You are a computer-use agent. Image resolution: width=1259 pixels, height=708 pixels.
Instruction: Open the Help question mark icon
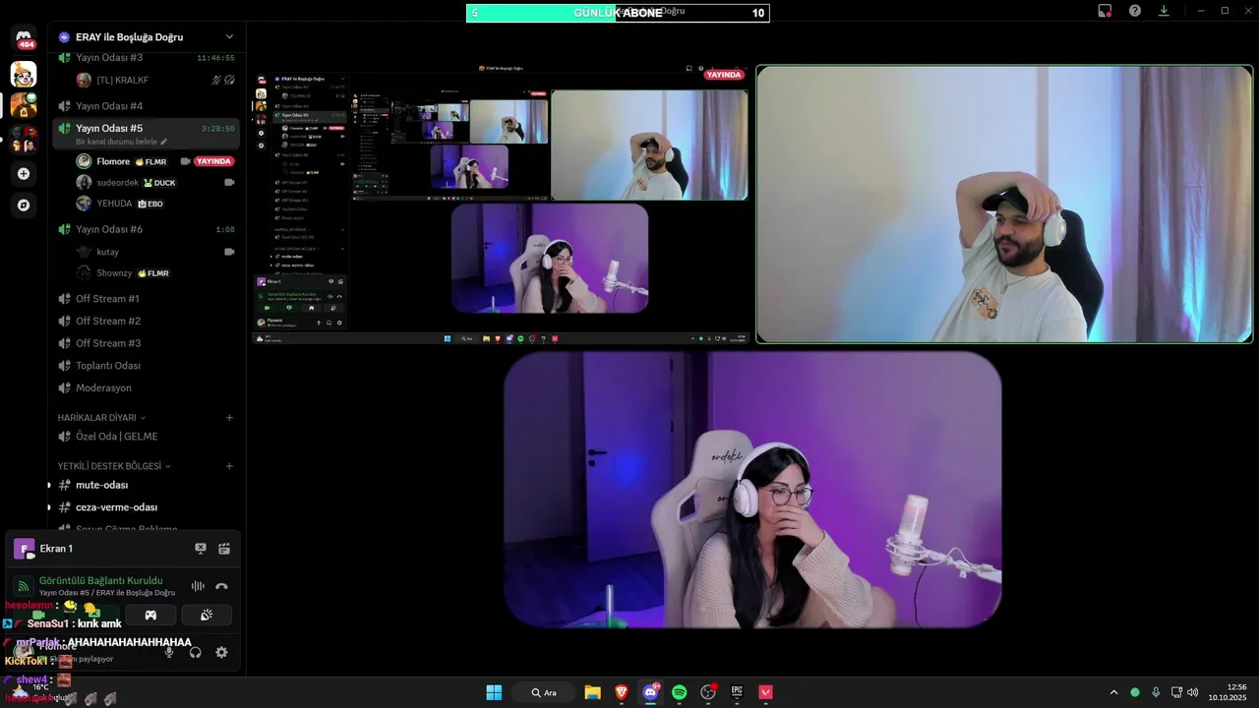[1135, 11]
